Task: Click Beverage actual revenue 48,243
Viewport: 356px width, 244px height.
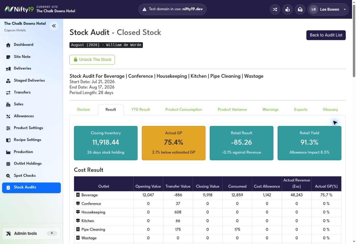Action: point(297,195)
